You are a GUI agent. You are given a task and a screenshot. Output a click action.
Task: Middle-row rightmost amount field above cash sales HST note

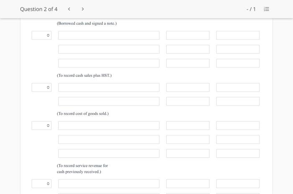[x=238, y=49]
